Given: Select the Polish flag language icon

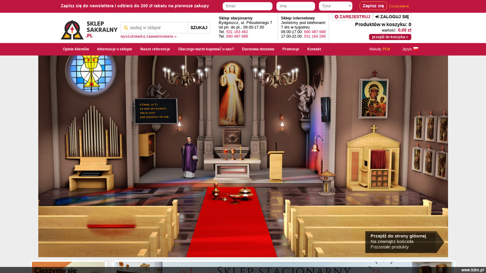Looking at the screenshot, I should tap(416, 49).
